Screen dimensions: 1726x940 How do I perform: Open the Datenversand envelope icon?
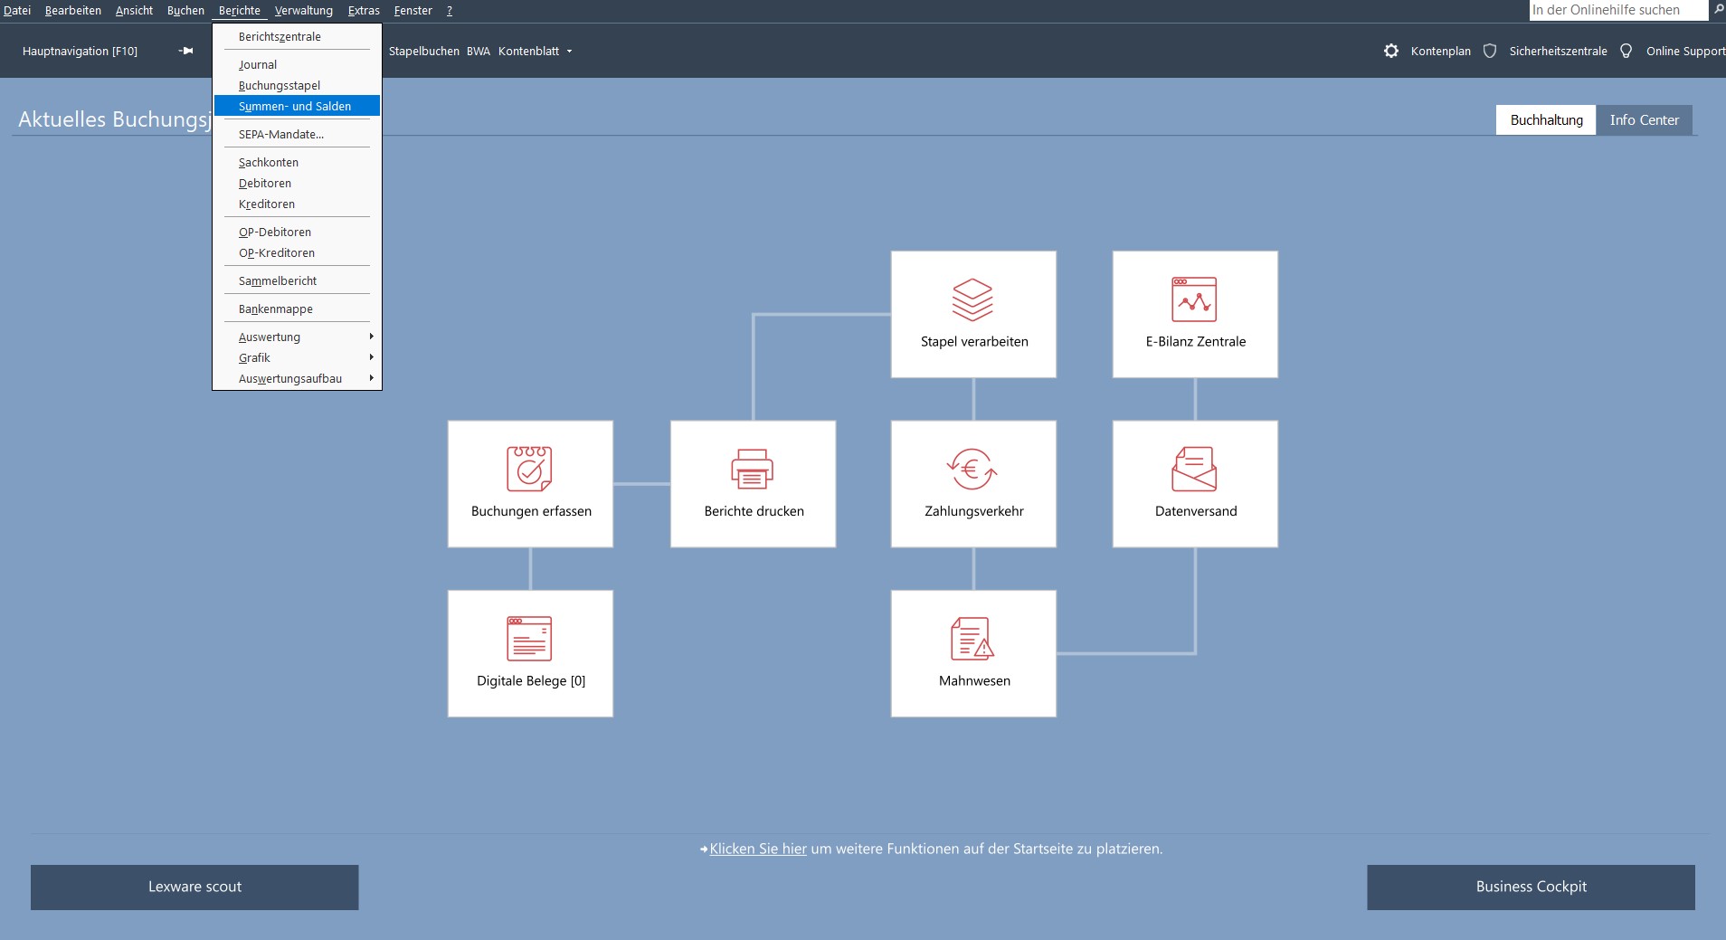click(x=1194, y=469)
